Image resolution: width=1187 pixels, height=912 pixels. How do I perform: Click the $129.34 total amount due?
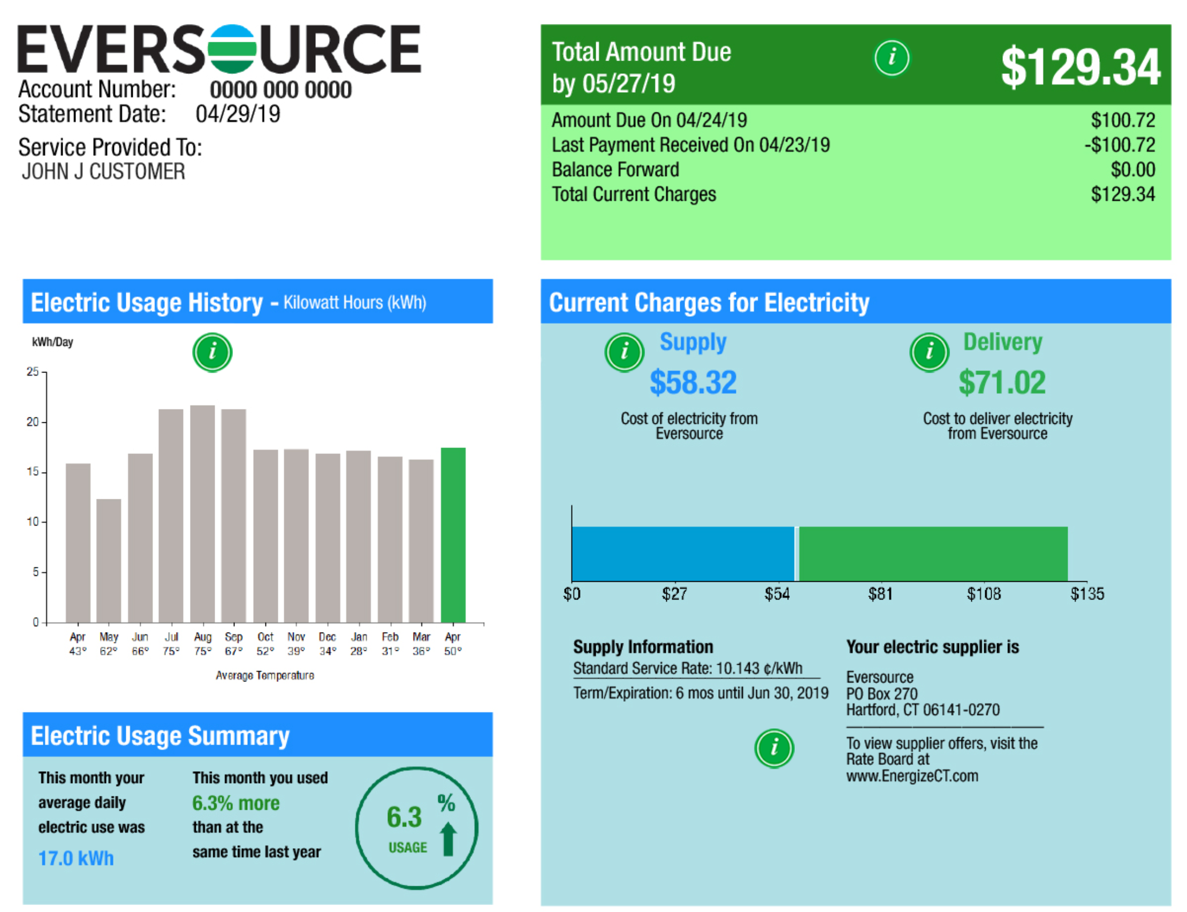(x=1080, y=67)
